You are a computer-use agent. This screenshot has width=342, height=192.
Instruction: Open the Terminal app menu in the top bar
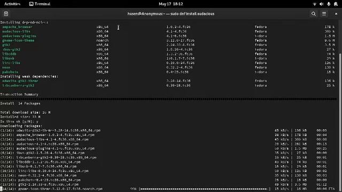(40, 4)
